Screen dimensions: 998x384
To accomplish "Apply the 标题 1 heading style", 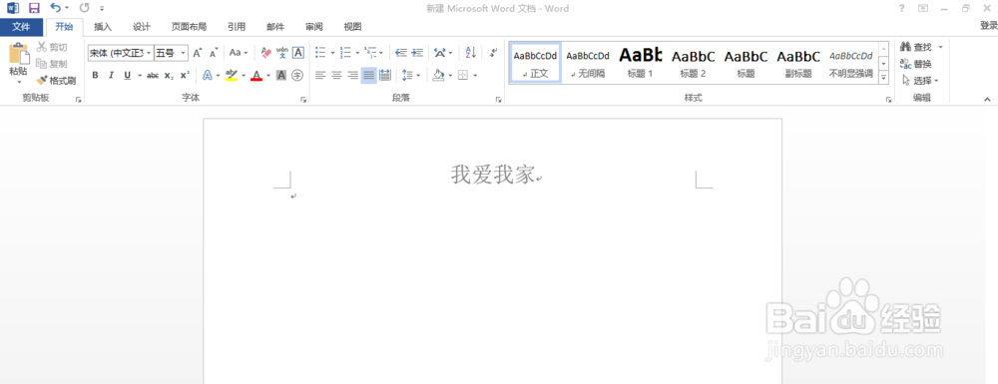I will tap(641, 63).
